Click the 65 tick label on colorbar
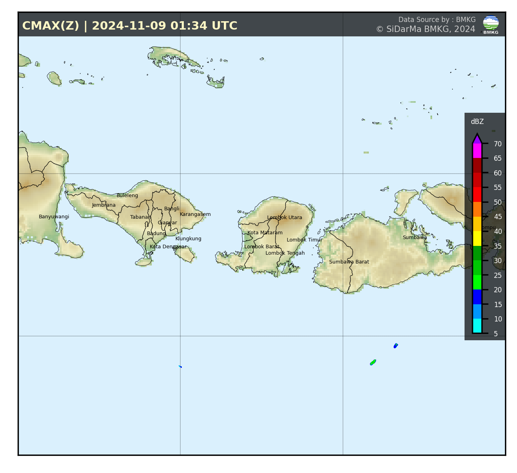Screen dimensions: 517x473 tap(497, 158)
